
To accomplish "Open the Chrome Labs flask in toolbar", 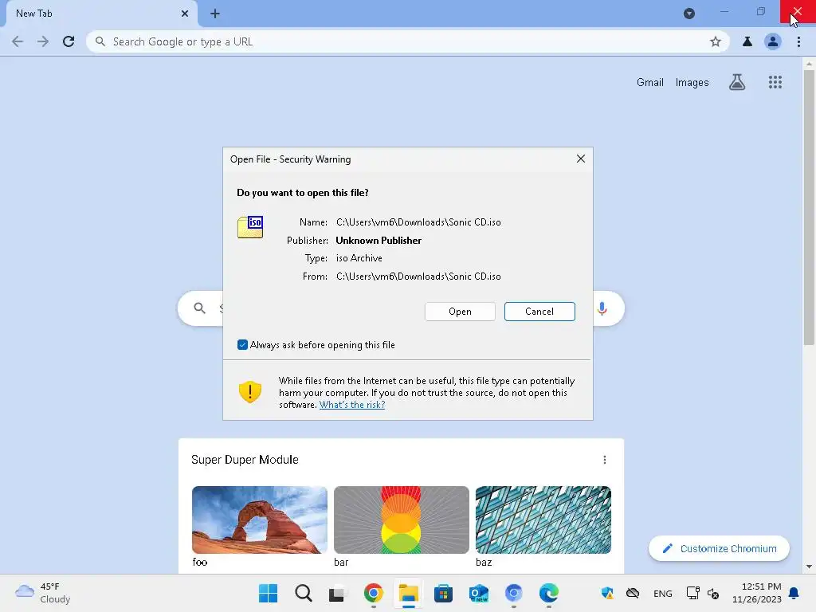I will point(747,41).
